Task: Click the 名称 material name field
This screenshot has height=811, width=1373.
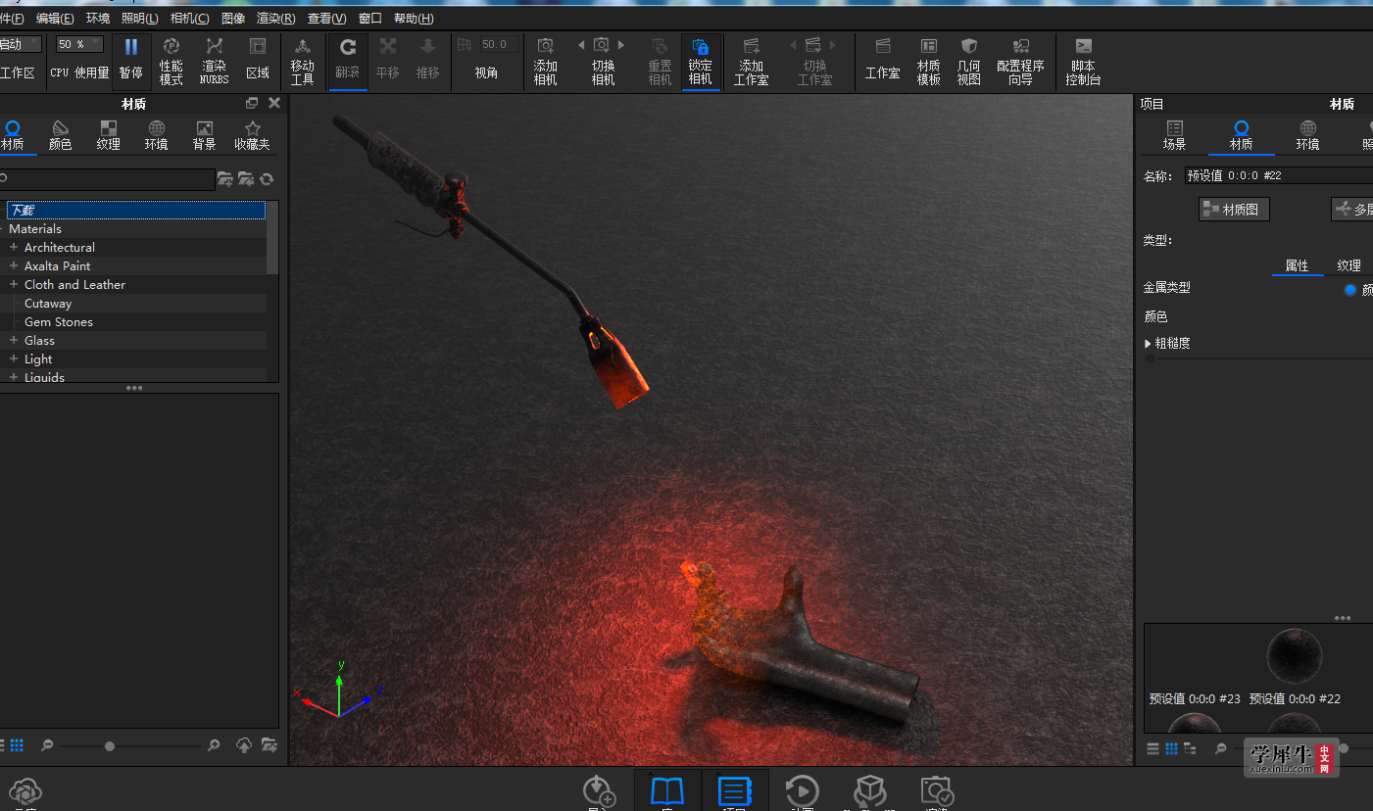Action: (1278, 175)
